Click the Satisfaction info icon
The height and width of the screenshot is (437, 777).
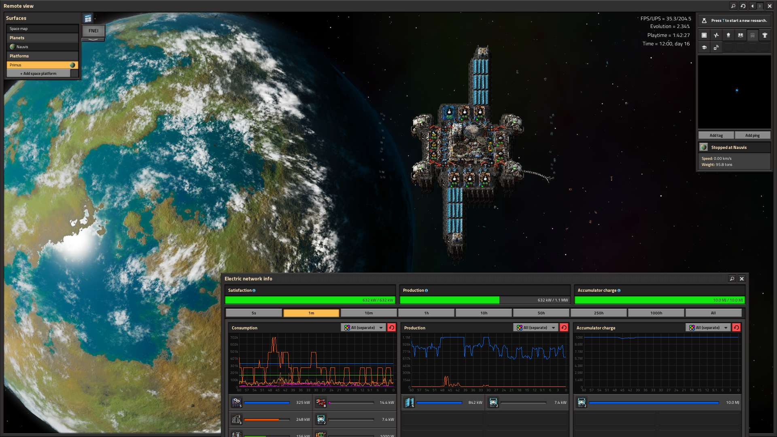pyautogui.click(x=254, y=291)
